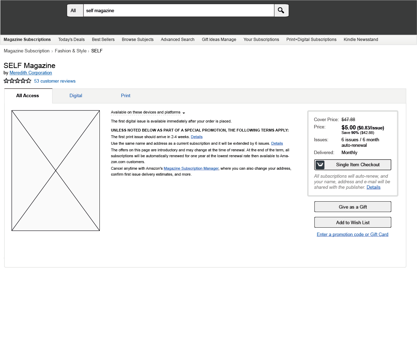View 53 customer reviews
417x354 pixels.
pyautogui.click(x=55, y=81)
